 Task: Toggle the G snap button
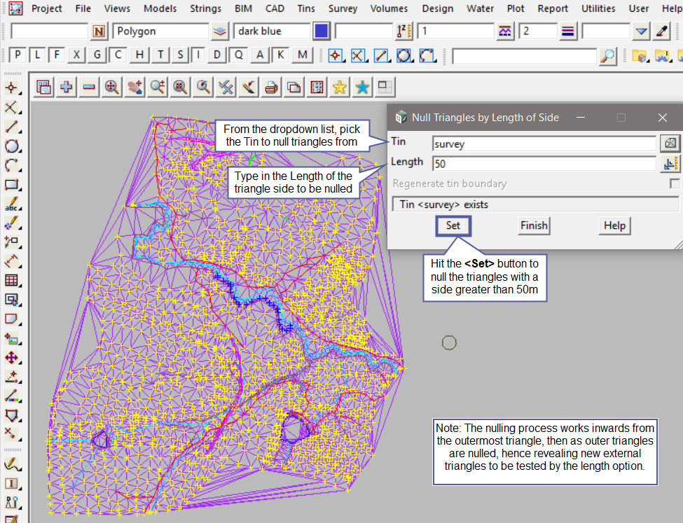point(97,55)
